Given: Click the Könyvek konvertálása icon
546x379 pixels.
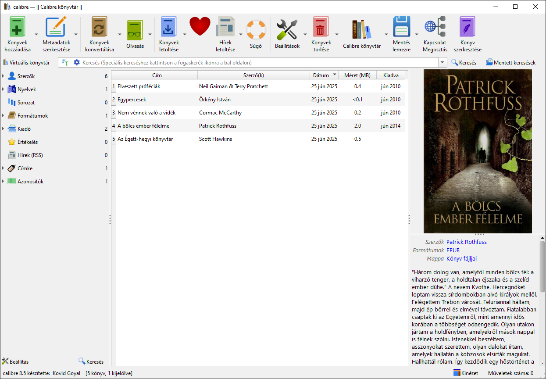Looking at the screenshot, I should click(99, 27).
